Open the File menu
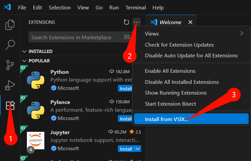251x161 pixels. pos(22,7)
